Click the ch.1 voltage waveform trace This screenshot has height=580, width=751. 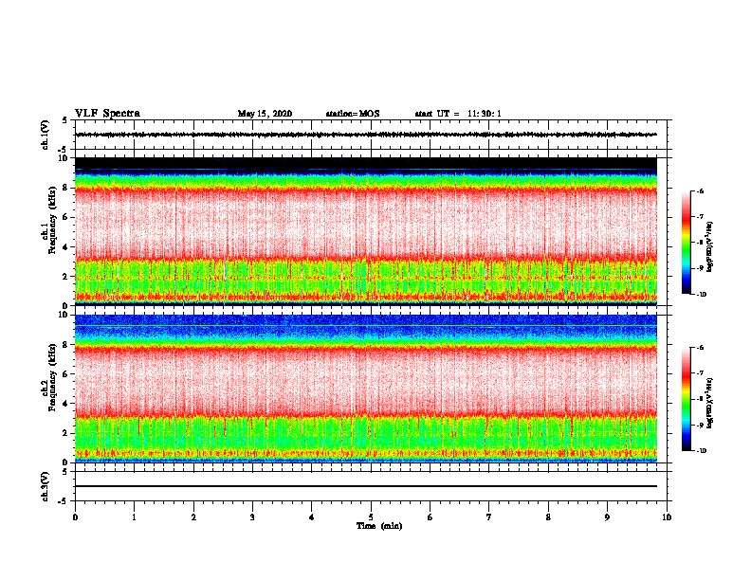[366, 135]
